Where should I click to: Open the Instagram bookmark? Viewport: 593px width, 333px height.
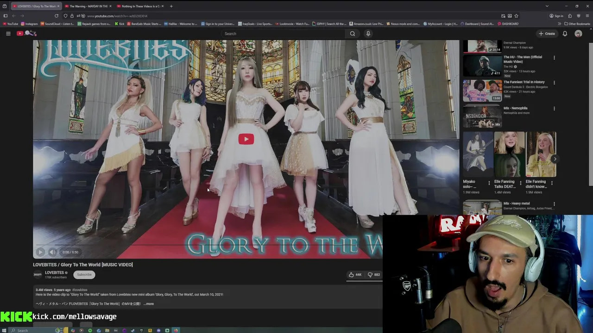point(29,24)
